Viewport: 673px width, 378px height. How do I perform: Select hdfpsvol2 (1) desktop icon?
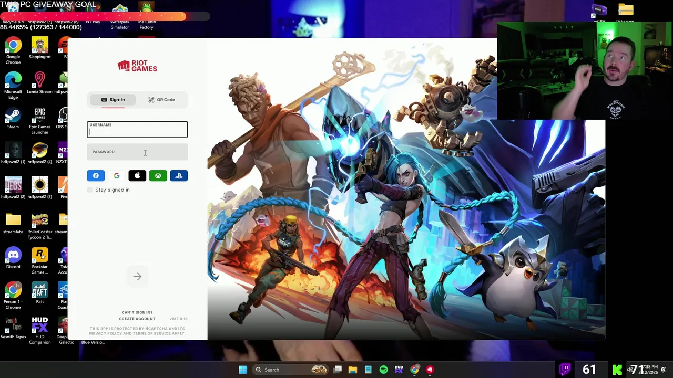[x=13, y=153]
